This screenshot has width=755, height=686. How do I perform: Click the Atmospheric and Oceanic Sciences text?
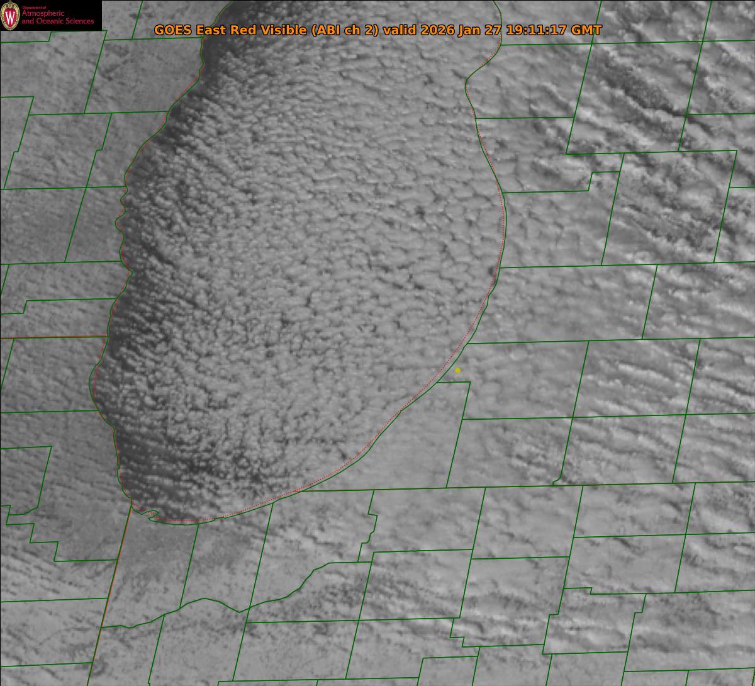[x=58, y=17]
